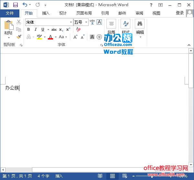
Task: Open the 文件 menu
Action: [10, 13]
